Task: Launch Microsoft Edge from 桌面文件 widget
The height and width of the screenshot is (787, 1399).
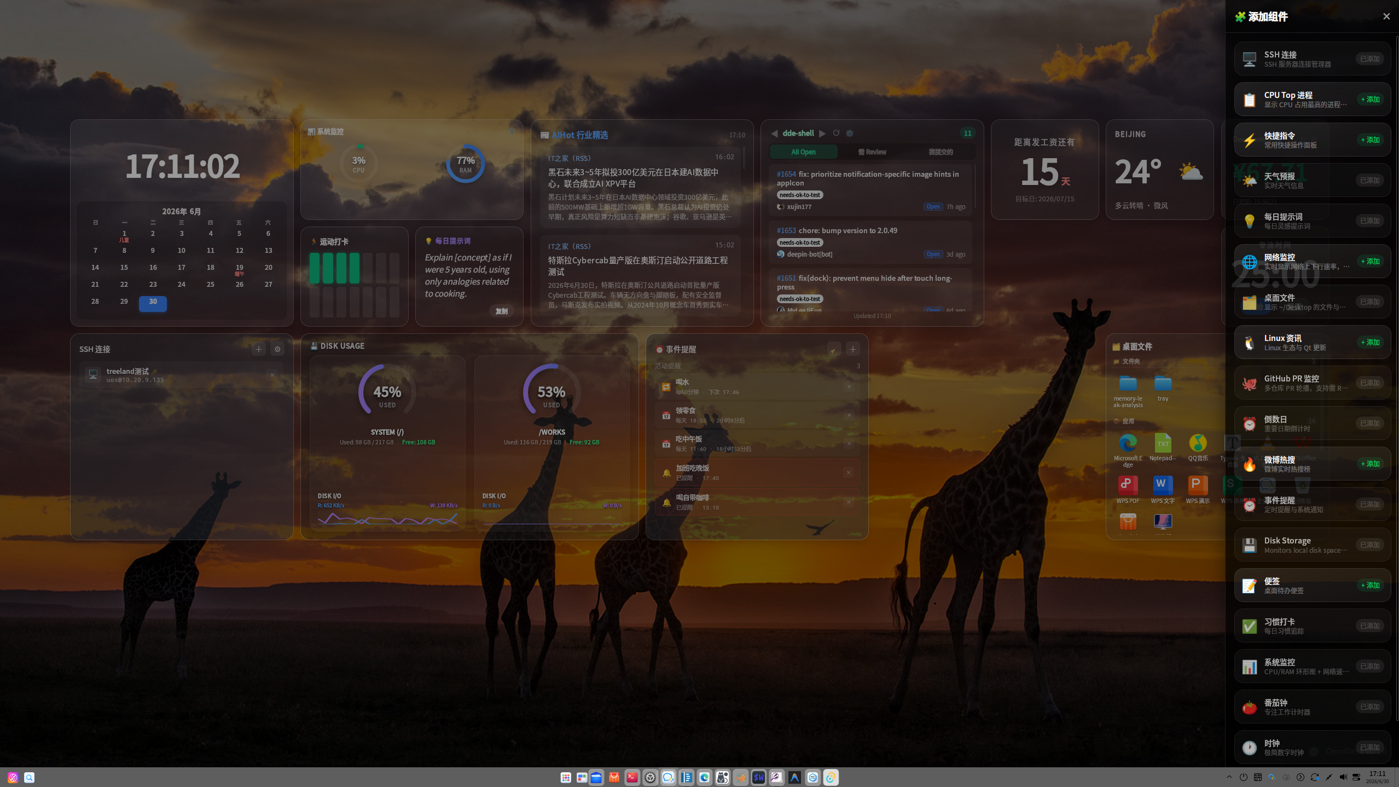Action: pos(1128,450)
